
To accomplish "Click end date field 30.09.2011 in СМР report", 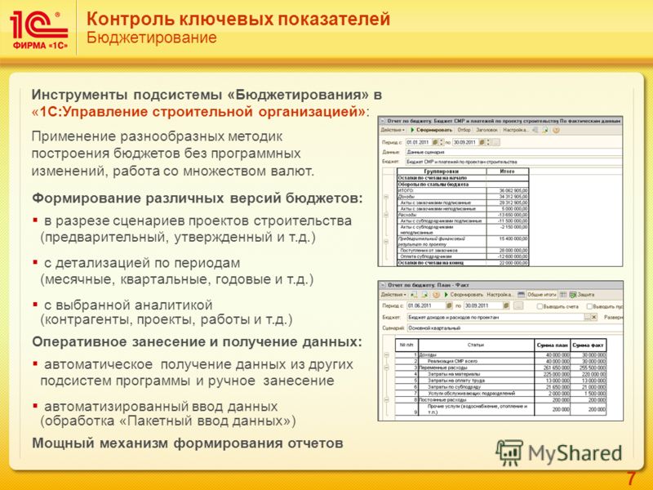I will pyautogui.click(x=465, y=142).
